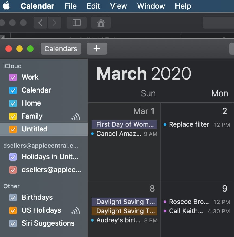The image size is (234, 237).
Task: Disable the Birthdays calendar checkbox
Action: [13, 198]
